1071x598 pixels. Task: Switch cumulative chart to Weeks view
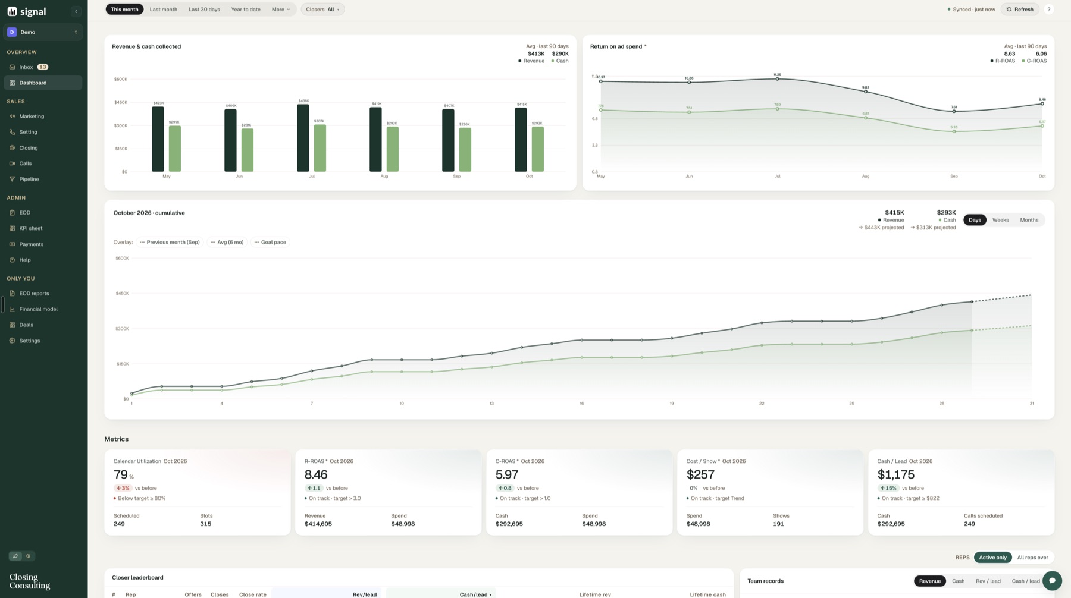tap(1000, 220)
